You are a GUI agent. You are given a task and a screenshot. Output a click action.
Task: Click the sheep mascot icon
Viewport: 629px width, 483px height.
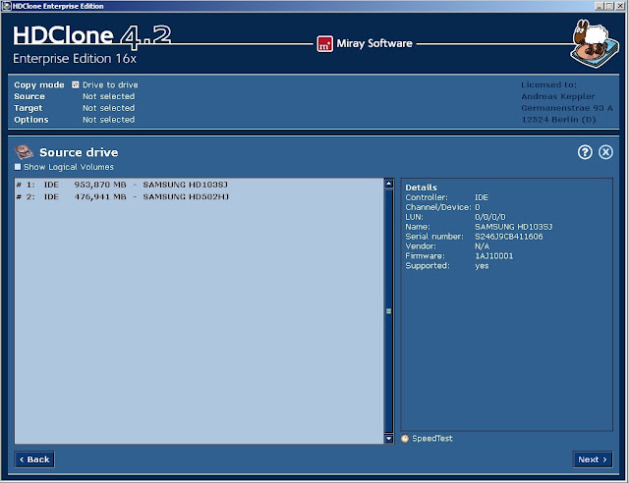point(594,44)
